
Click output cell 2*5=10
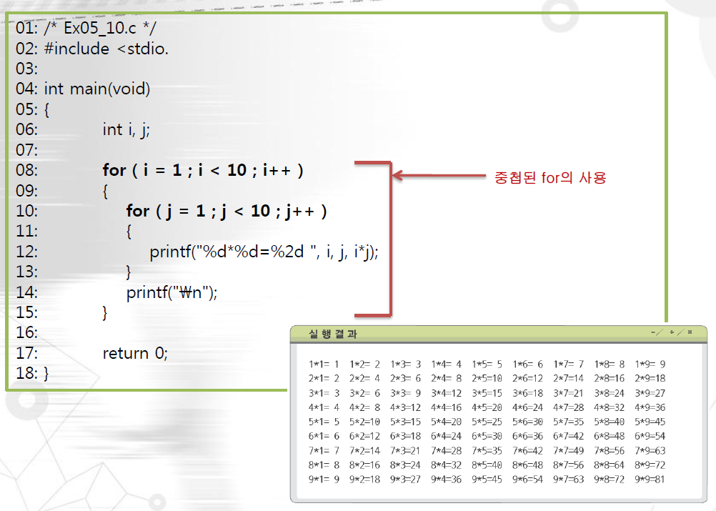coord(487,379)
